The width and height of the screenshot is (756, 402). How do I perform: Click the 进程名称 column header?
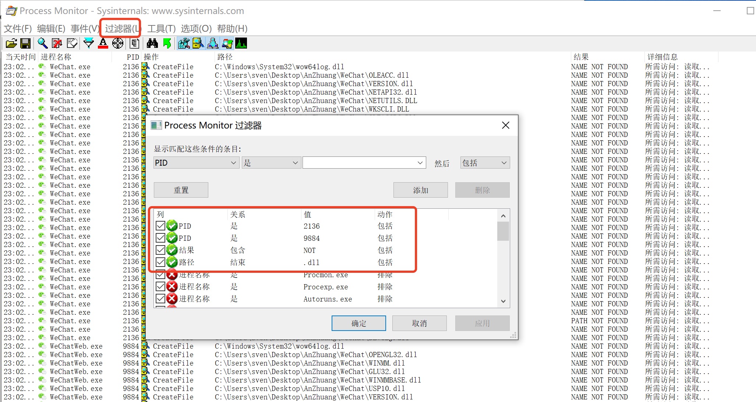click(x=75, y=57)
